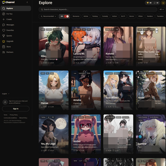Screen dimensions: 166x166
Task: Select the Action category tag
Action: tap(114, 16)
